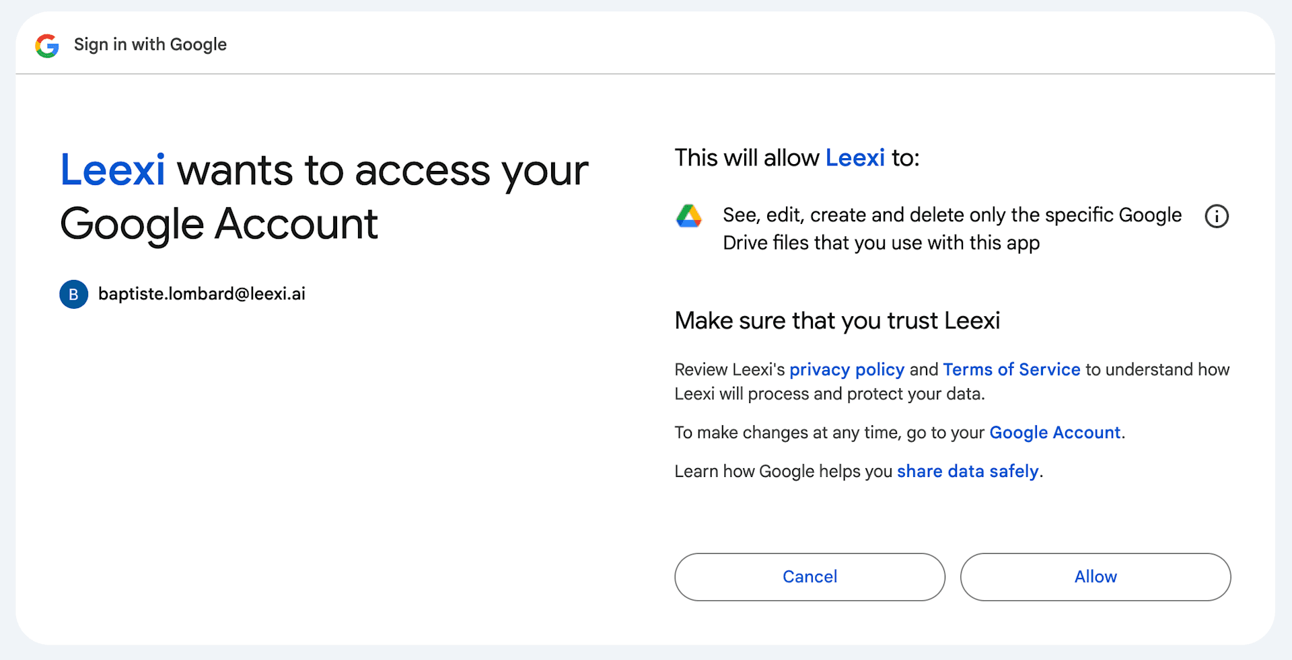Select the baptiste.lombard@leexi.ai email address
Screen dimensions: 1292x660
point(202,294)
